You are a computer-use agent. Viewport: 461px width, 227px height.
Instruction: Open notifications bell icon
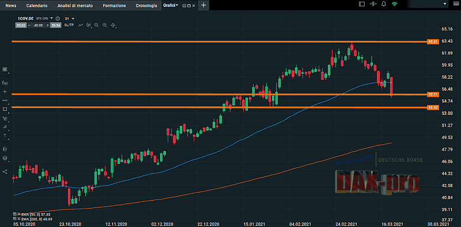[384, 4]
